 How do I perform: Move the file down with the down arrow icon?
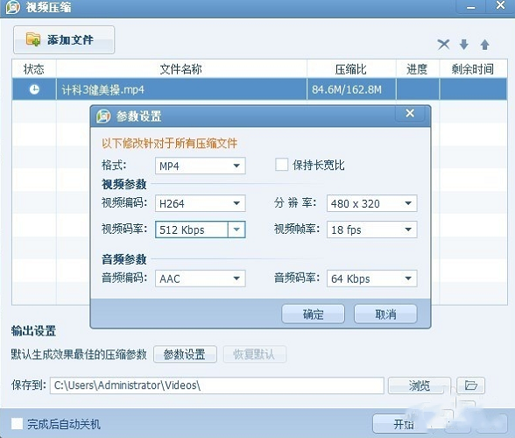464,45
